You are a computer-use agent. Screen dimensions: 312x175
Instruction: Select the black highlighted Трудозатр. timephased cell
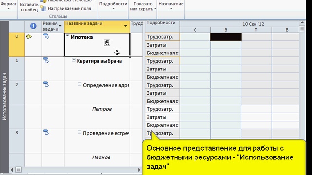click(226, 37)
